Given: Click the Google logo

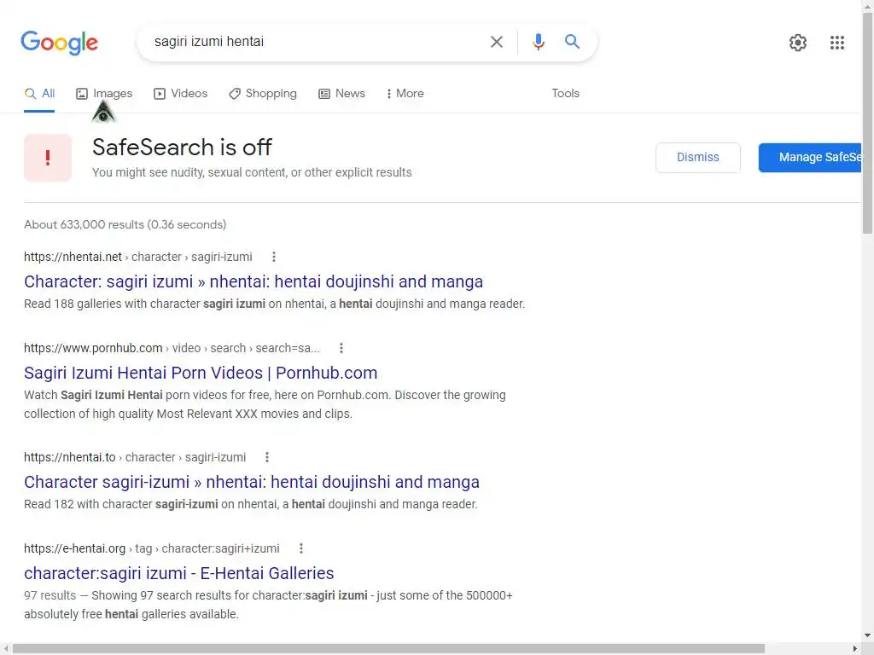Looking at the screenshot, I should point(59,42).
